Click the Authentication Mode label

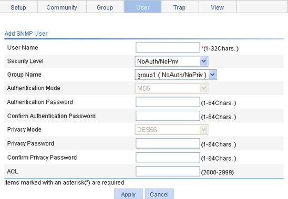34,88
